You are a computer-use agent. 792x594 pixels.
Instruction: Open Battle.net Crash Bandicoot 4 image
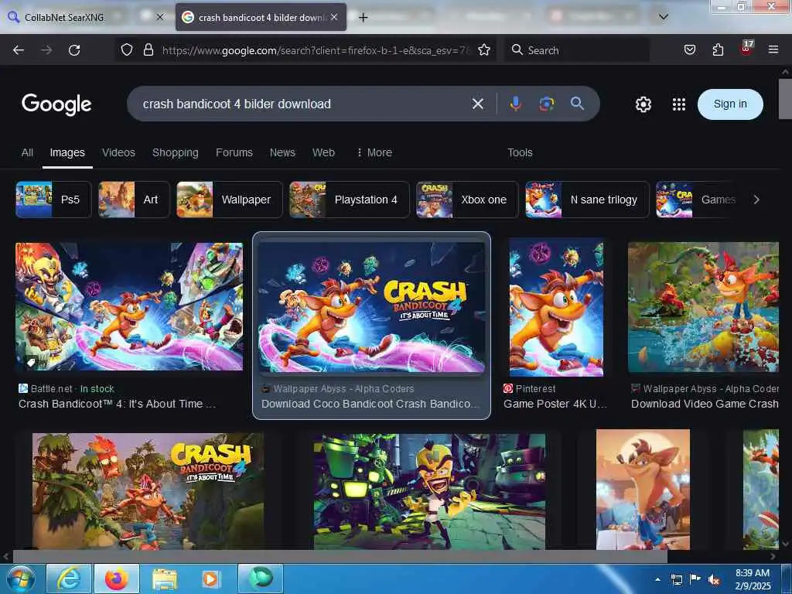129,306
